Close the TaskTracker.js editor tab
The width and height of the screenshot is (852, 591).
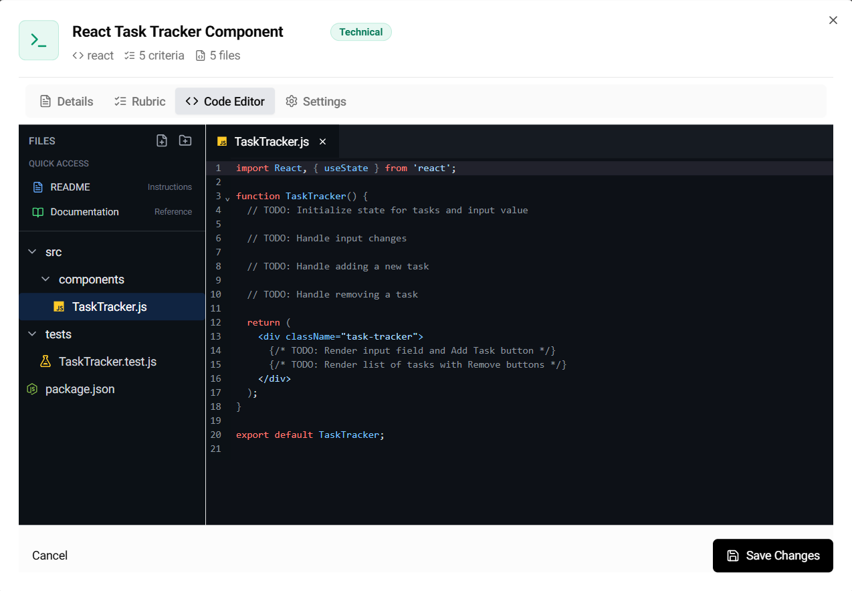(322, 142)
